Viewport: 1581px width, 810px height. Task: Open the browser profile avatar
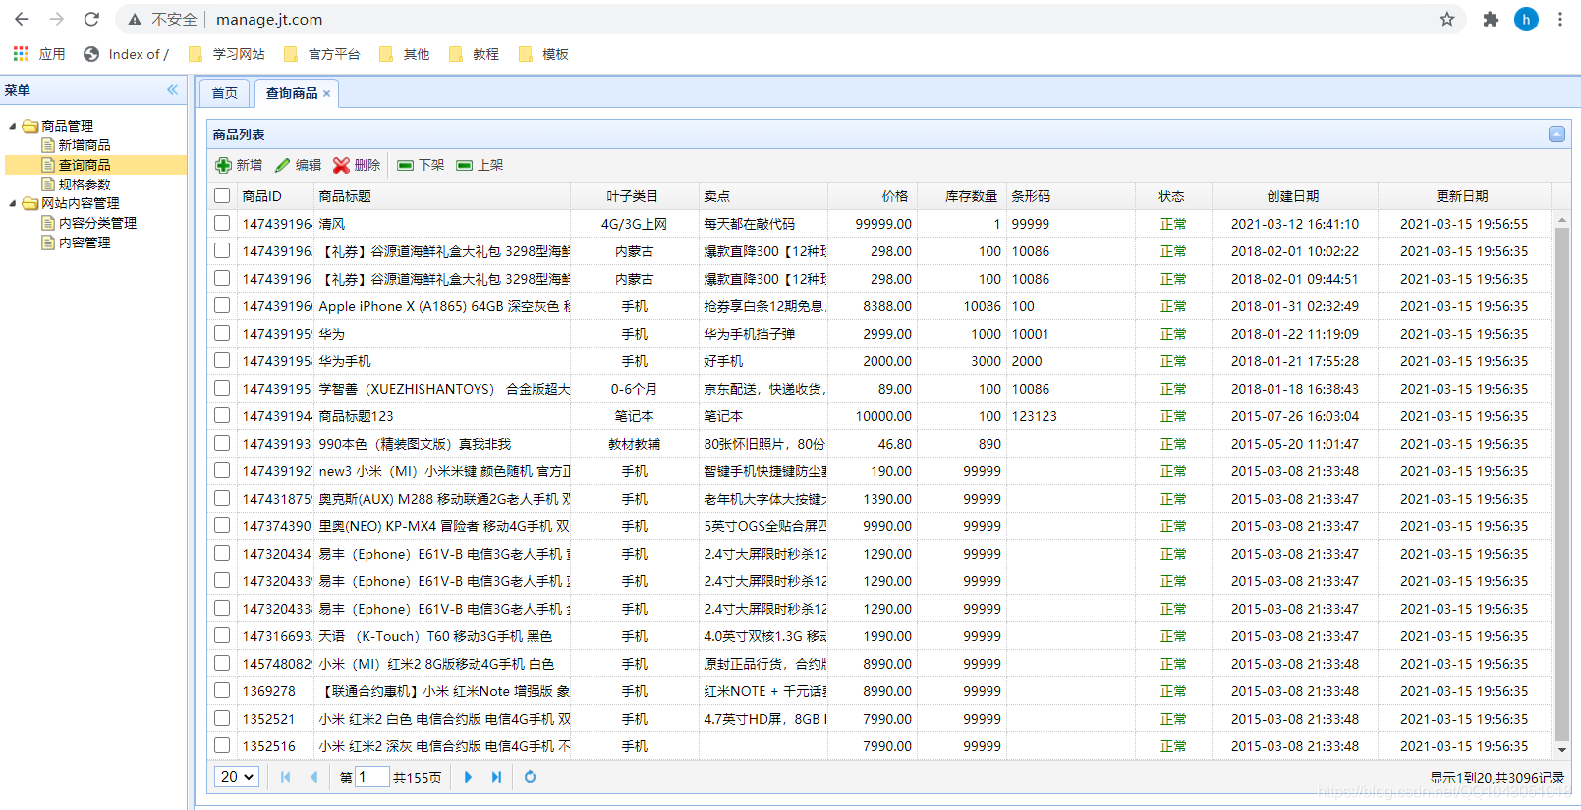point(1526,19)
